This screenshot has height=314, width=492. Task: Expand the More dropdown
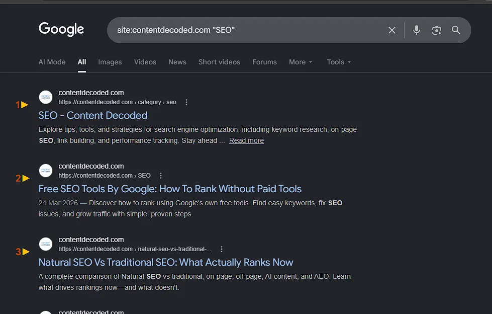[301, 62]
